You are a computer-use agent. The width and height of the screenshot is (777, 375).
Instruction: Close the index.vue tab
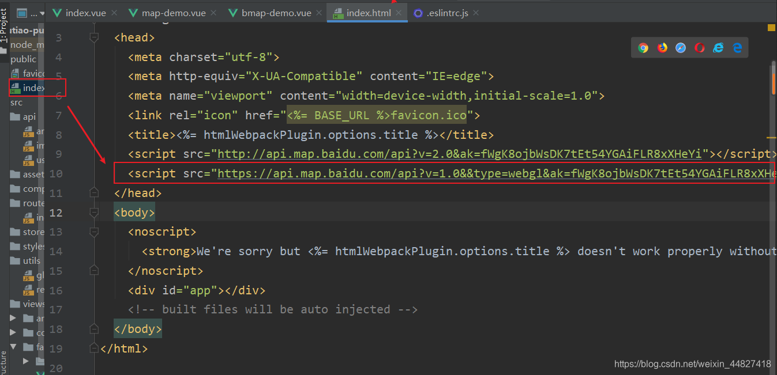[x=114, y=13]
